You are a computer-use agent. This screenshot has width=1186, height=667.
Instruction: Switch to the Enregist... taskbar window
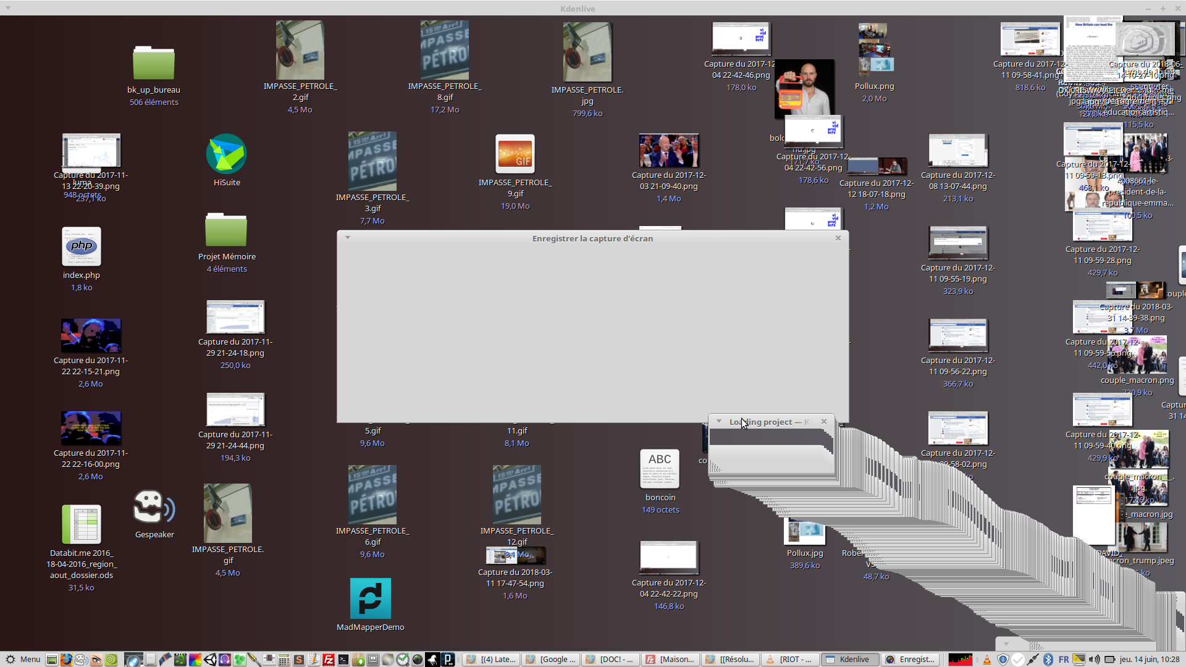pos(910,660)
